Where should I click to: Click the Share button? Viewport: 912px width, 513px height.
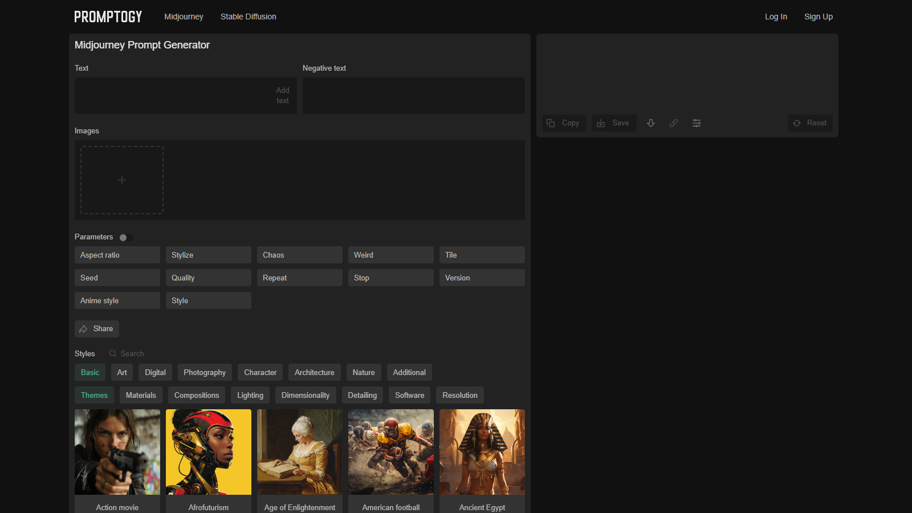[x=97, y=329]
